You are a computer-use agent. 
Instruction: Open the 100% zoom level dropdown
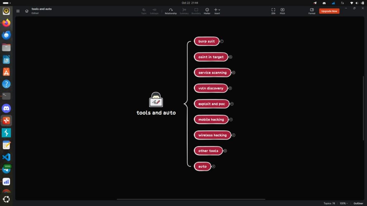pos(343,203)
